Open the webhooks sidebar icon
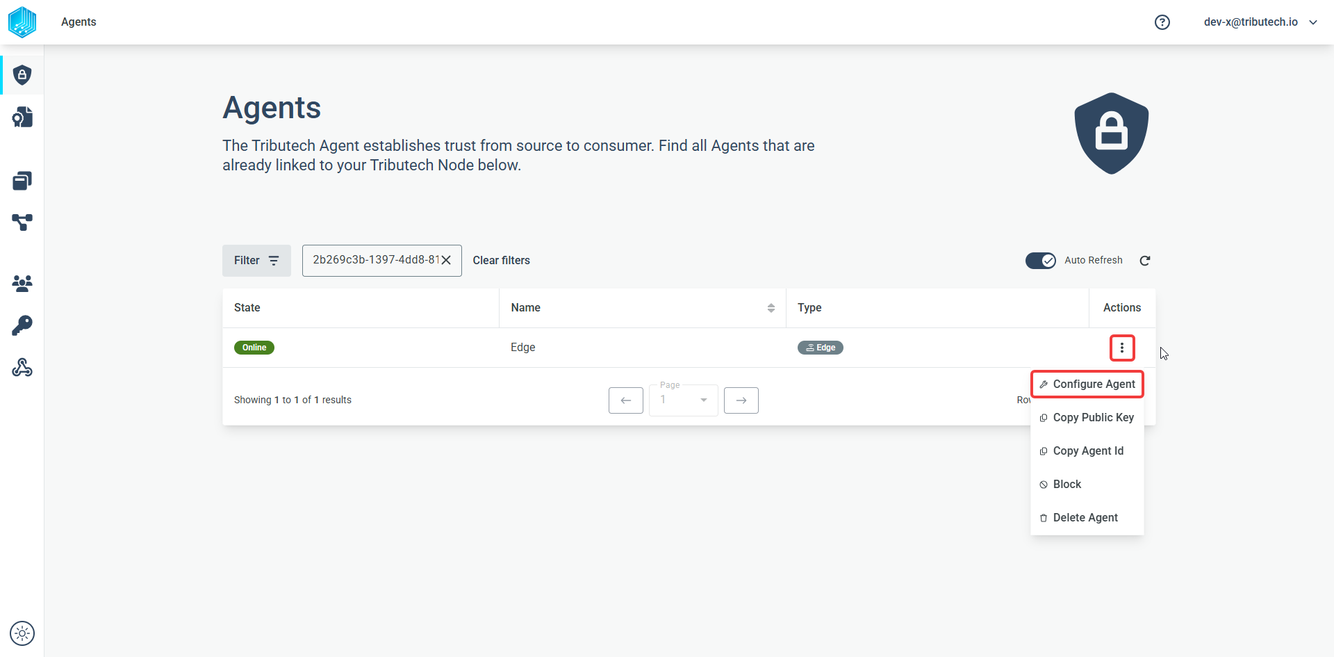The width and height of the screenshot is (1334, 657). pyautogui.click(x=22, y=367)
